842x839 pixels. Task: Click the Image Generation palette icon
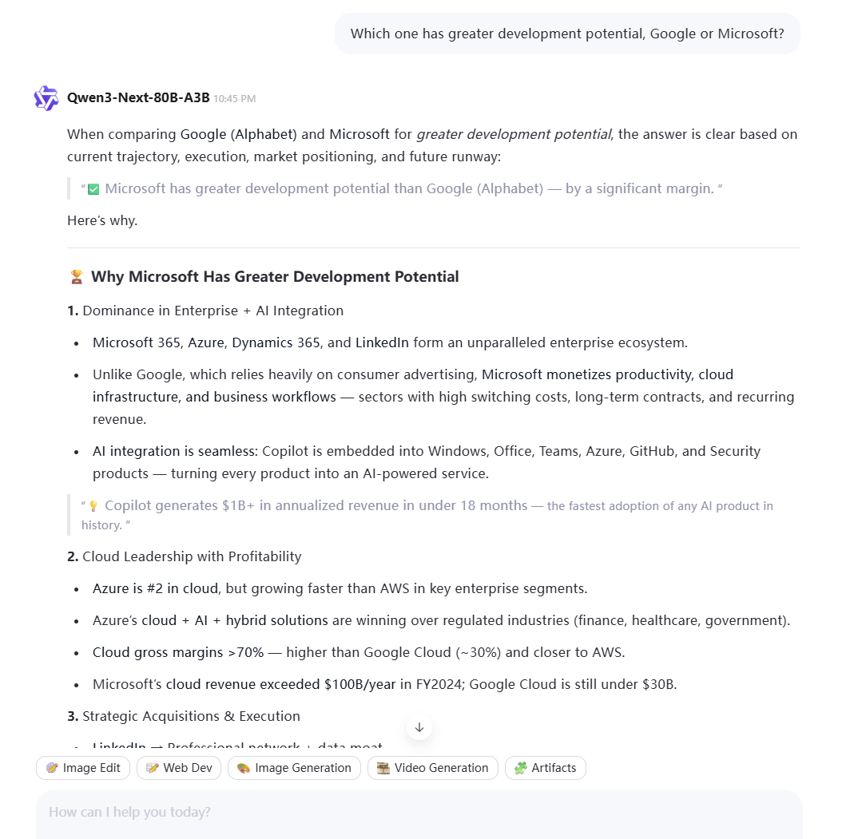244,768
